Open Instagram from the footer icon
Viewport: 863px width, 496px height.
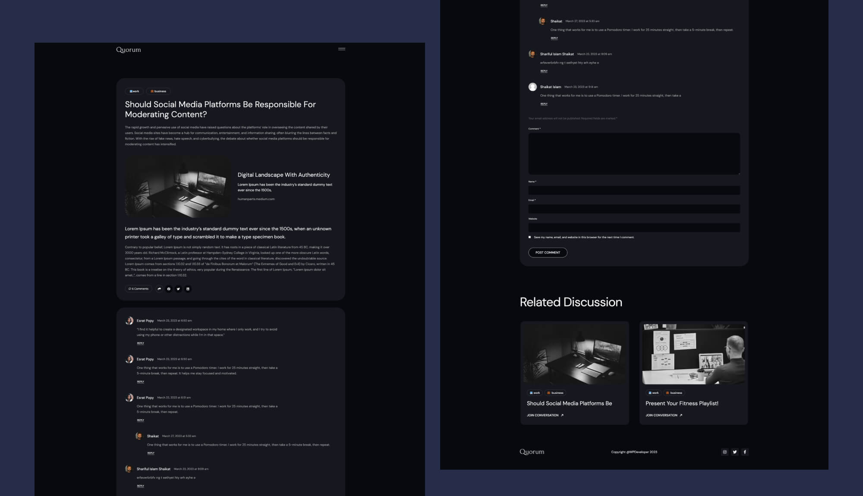pyautogui.click(x=725, y=452)
